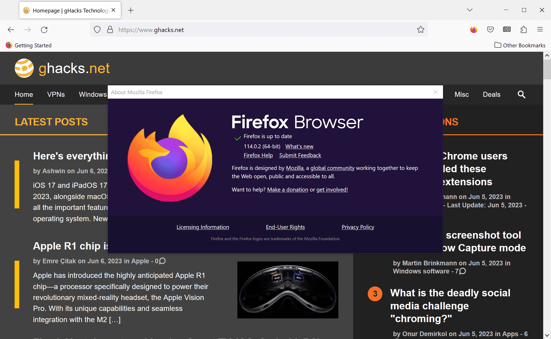Click the page vertical scrollbar thumb
551x339 pixels.
547,69
